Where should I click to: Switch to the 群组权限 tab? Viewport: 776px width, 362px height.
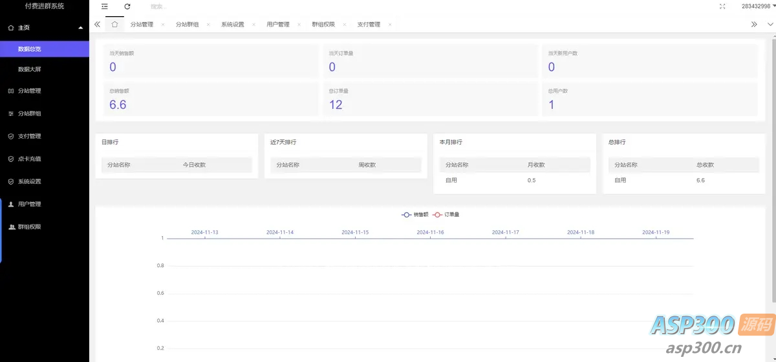click(x=323, y=25)
